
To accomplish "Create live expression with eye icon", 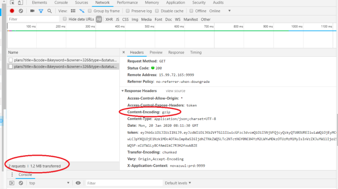I will point(78,183).
